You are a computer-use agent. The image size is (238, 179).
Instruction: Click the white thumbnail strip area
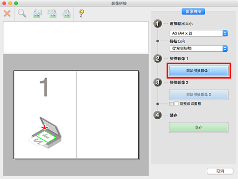[76, 37]
